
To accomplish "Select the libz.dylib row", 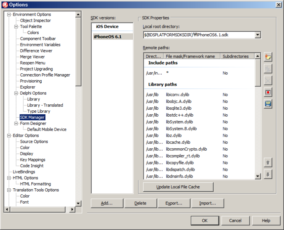I will pyautogui.click(x=199, y=136).
